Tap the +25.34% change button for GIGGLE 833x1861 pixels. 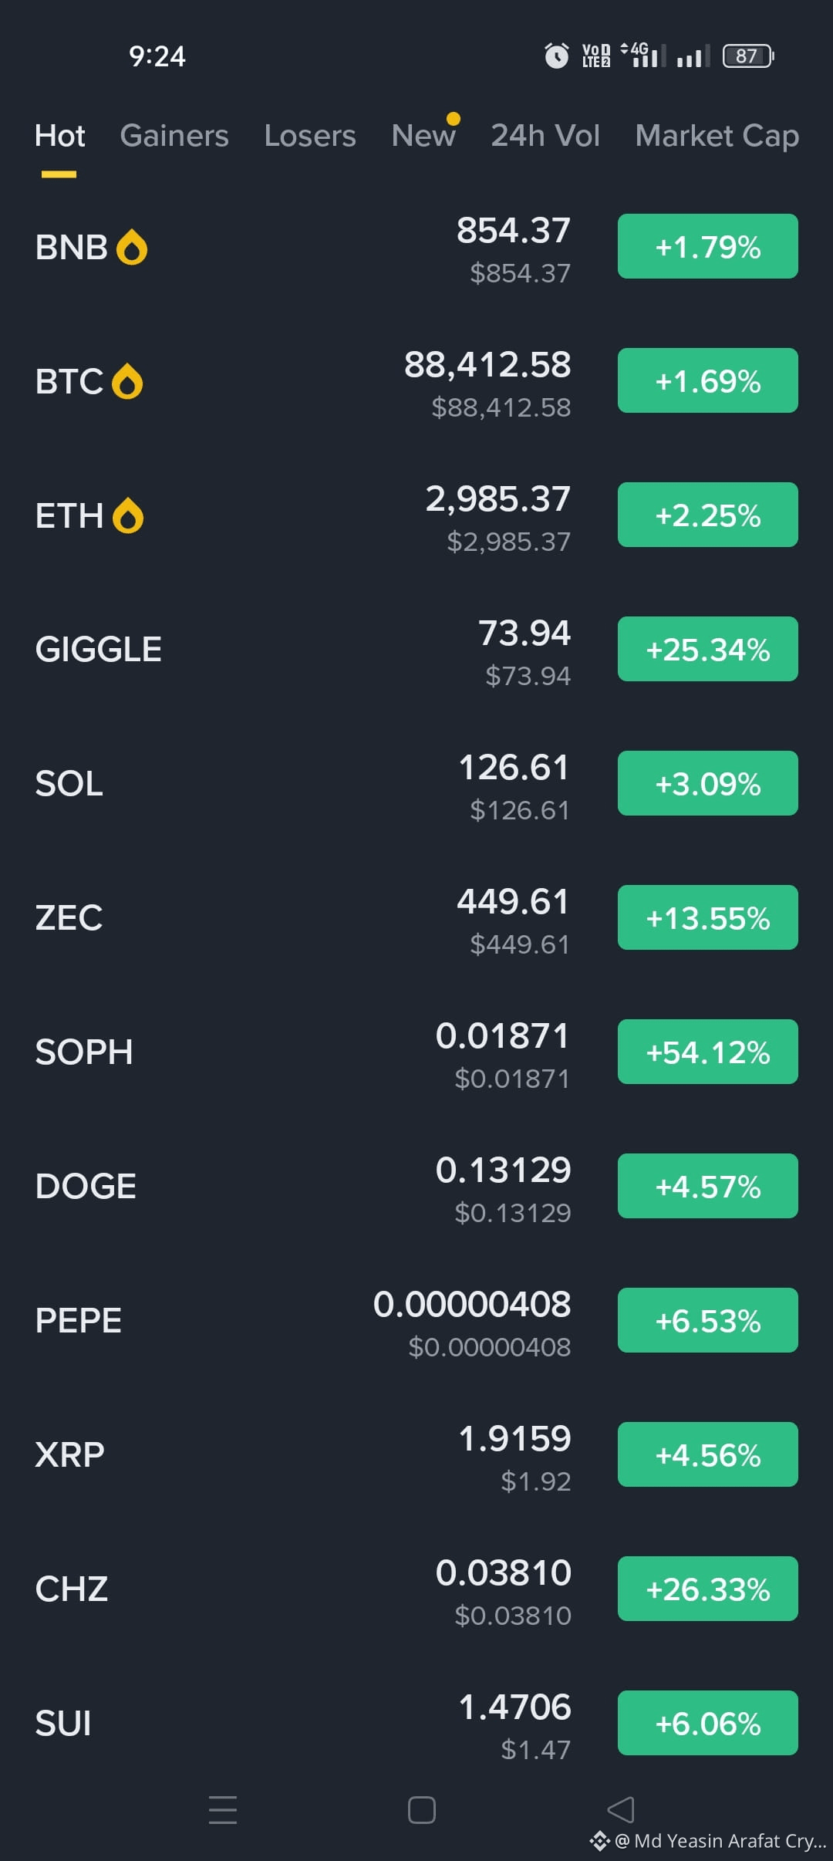click(x=707, y=649)
